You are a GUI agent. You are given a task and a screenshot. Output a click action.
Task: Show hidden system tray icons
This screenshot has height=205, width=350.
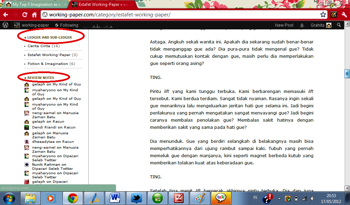tap(279, 198)
